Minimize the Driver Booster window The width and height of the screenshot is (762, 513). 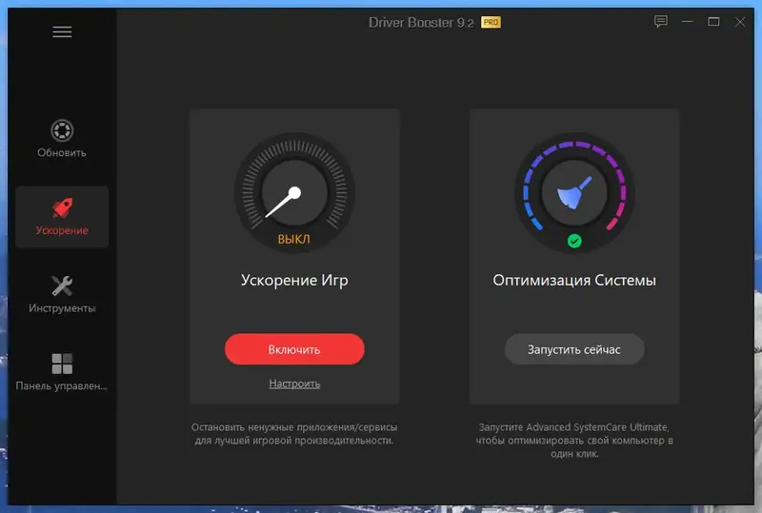click(687, 22)
